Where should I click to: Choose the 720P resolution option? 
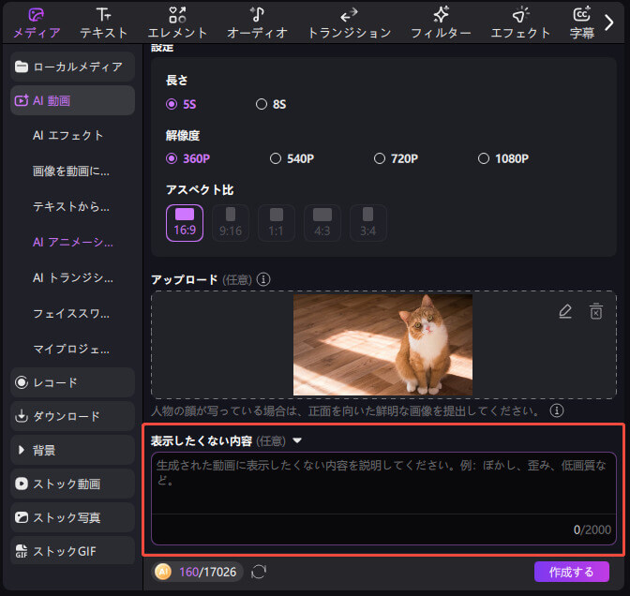click(380, 158)
